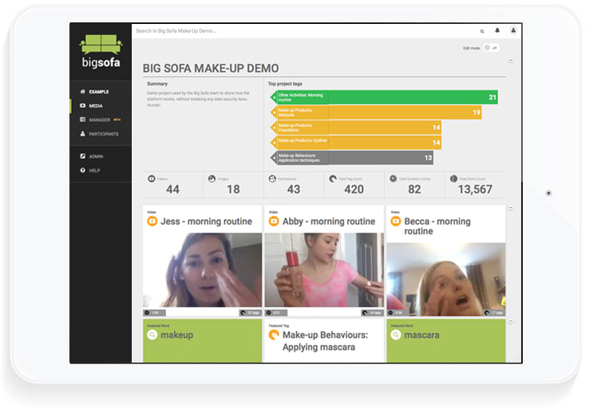
Task: Click the search field in Big Sofa Make-Up Demo
Action: 302,30
